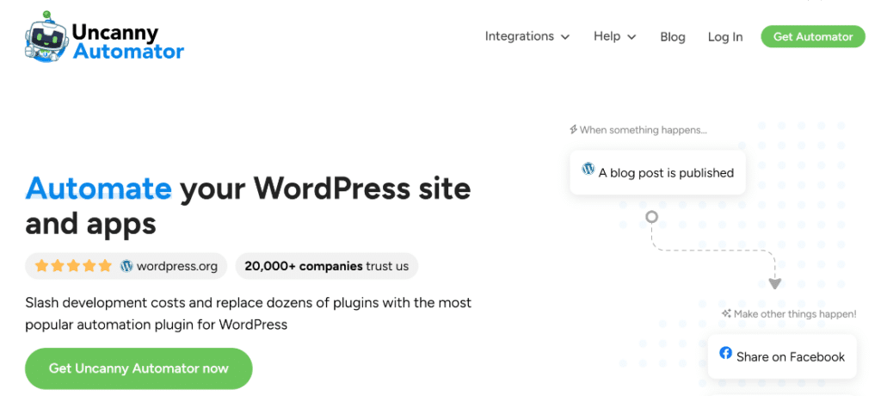Open the Log In page
The image size is (881, 396).
(725, 37)
